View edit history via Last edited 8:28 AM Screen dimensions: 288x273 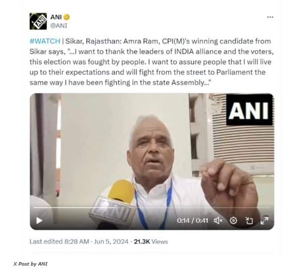pyautogui.click(x=59, y=242)
